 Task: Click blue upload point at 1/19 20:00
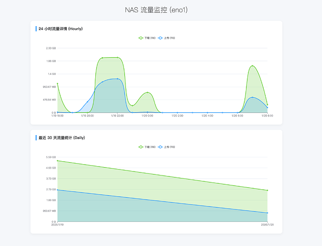(87, 102)
